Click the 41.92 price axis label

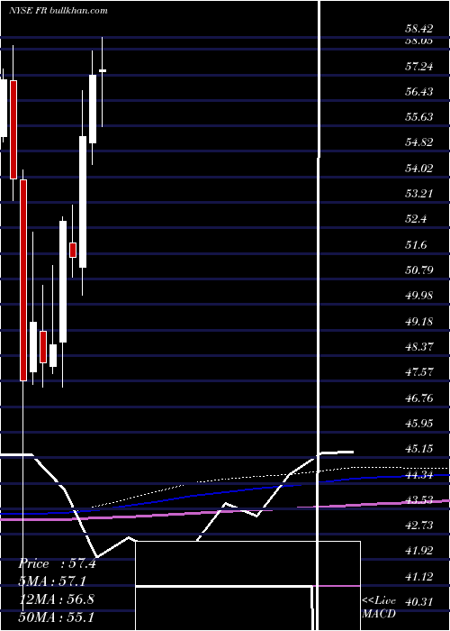coord(418,551)
